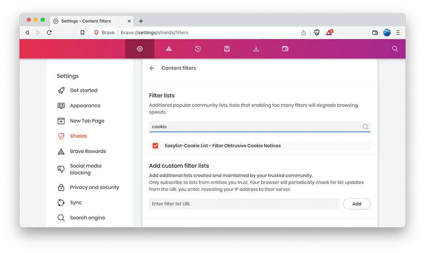Image resolution: width=425 pixels, height=253 pixels.
Task: Open the Downloads icon in settings toolbar
Action: [x=256, y=49]
